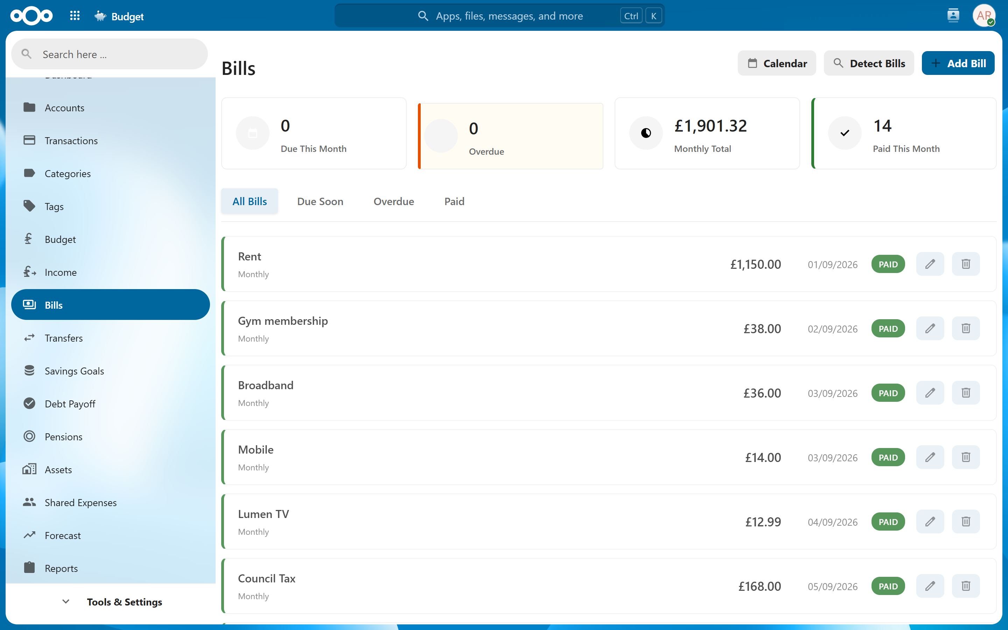Click the PAID badge on Broadband
Screen dimensions: 1008x630
(x=888, y=393)
